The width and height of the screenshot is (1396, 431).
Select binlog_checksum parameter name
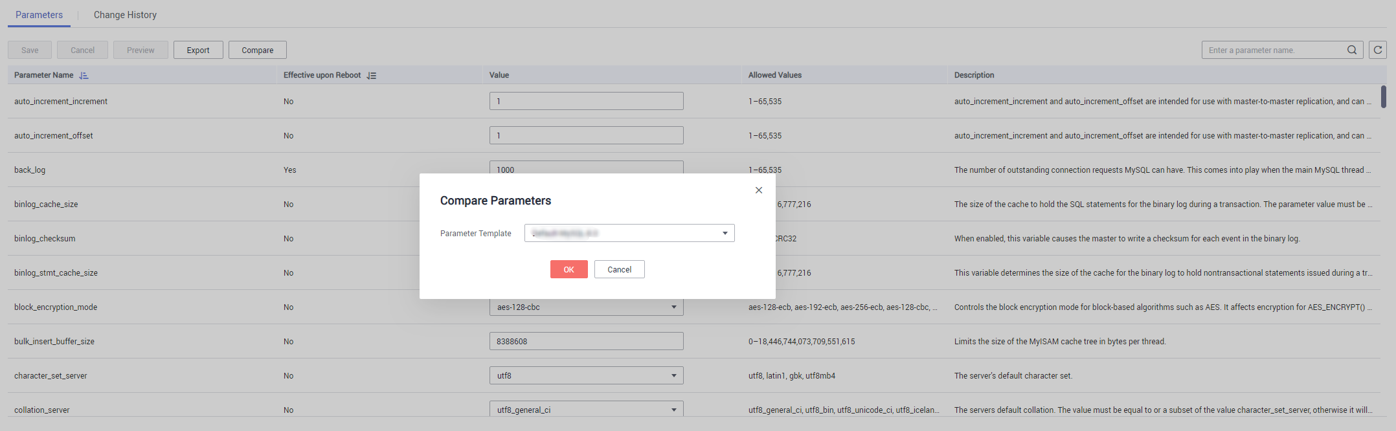[x=45, y=239]
